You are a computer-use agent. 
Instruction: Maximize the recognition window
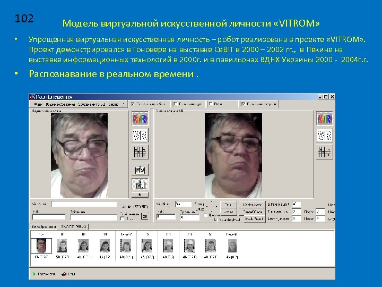pos(326,97)
